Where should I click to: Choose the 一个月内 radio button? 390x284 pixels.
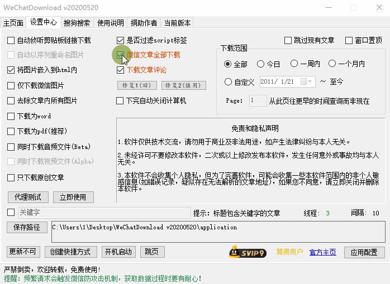point(332,64)
